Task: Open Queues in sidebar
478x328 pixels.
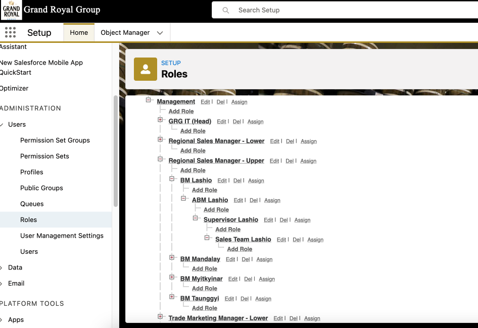Action: pos(32,204)
